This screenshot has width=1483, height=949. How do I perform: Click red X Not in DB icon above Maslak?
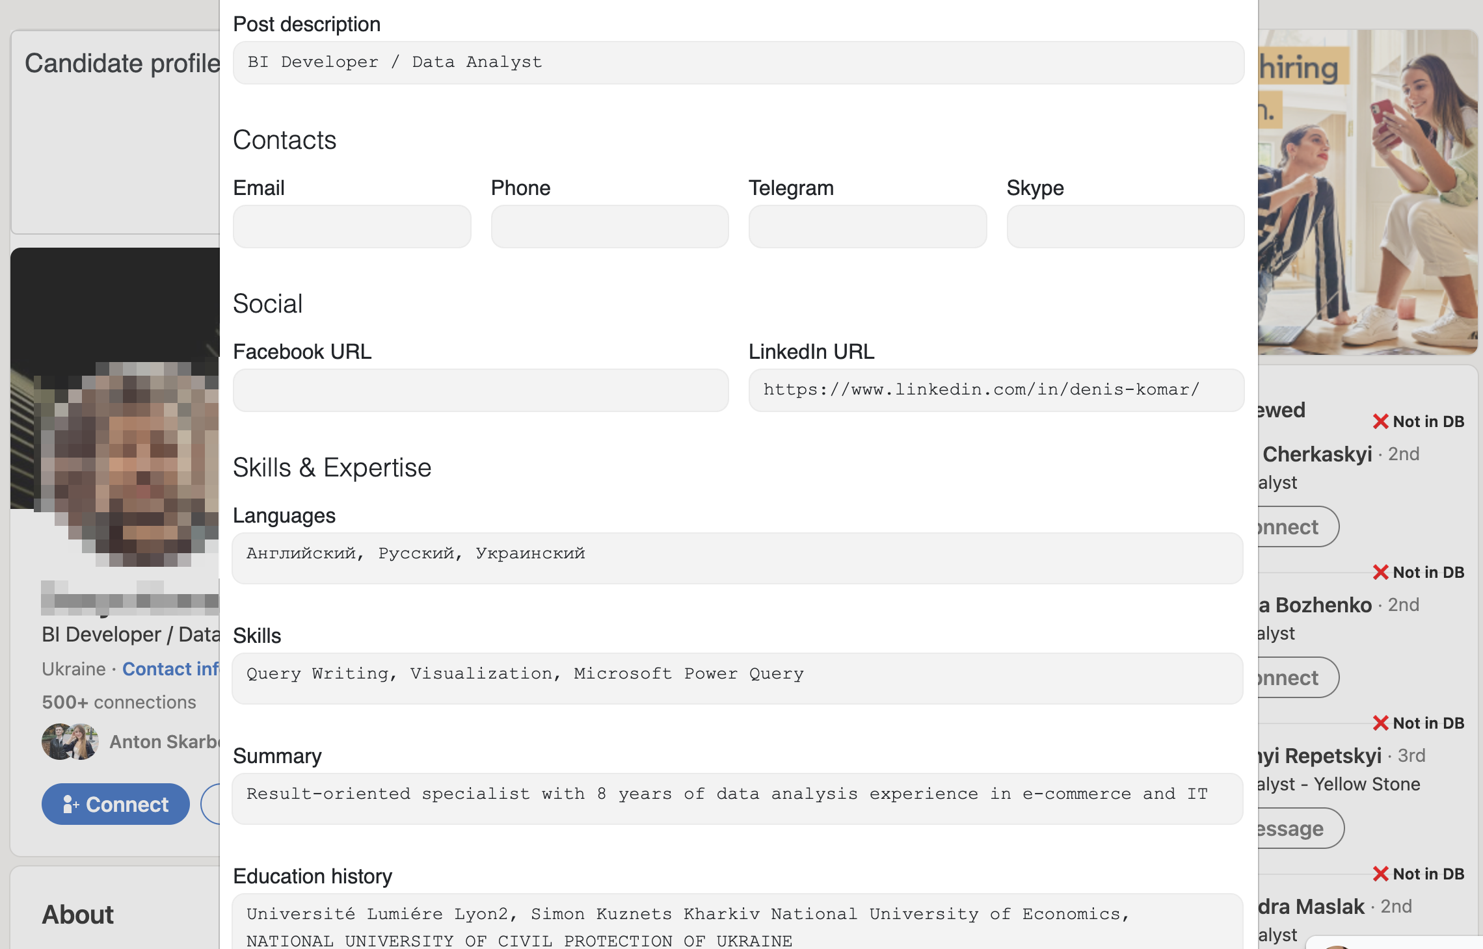tap(1380, 874)
